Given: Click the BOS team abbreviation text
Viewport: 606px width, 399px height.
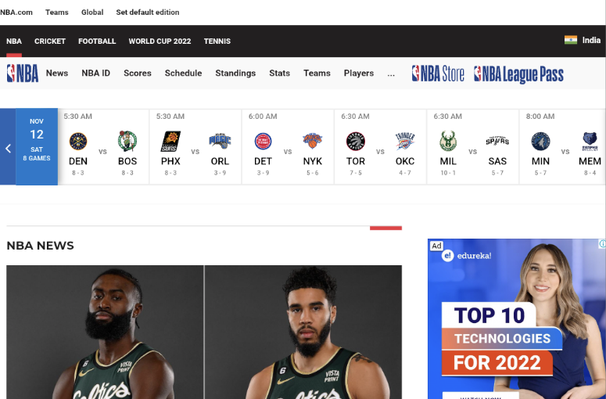Looking at the screenshot, I should point(127,161).
